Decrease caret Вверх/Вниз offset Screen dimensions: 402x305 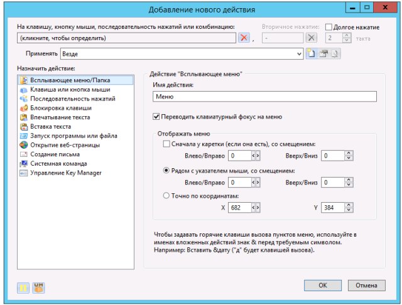349,158
